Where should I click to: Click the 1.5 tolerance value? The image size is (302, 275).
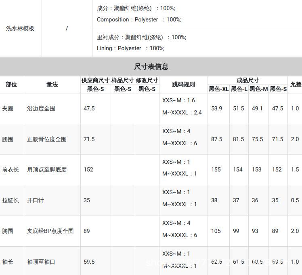[295, 169]
